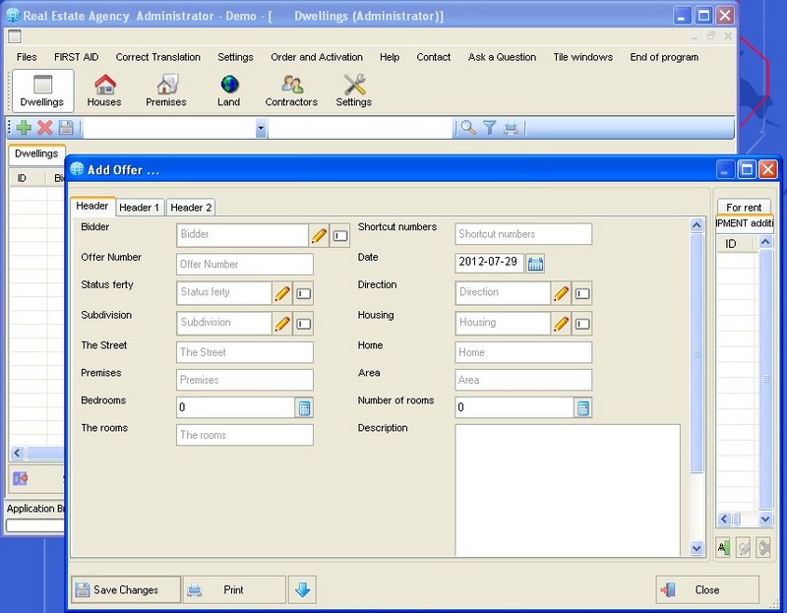Open the calendar picker next to Date
This screenshot has width=787, height=613.
click(535, 264)
